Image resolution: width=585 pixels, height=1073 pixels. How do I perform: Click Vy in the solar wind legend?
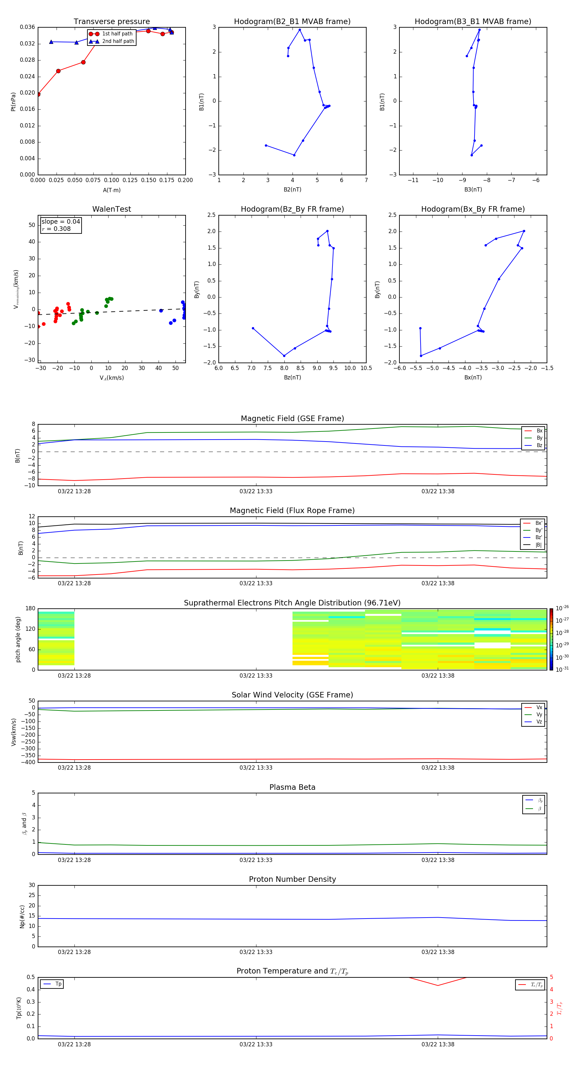coord(534,715)
